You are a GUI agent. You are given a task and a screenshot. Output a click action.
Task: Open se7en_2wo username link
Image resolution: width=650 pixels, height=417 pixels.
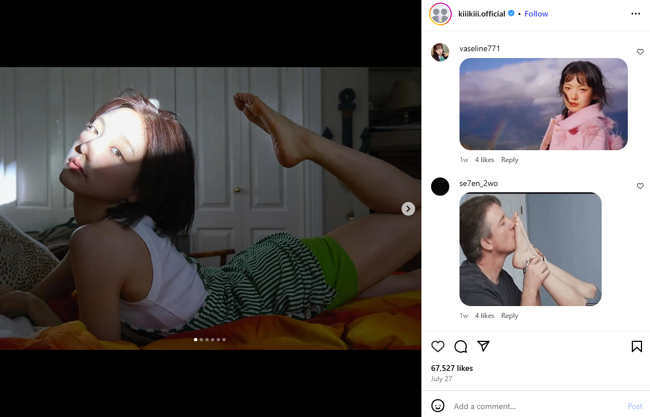478,183
